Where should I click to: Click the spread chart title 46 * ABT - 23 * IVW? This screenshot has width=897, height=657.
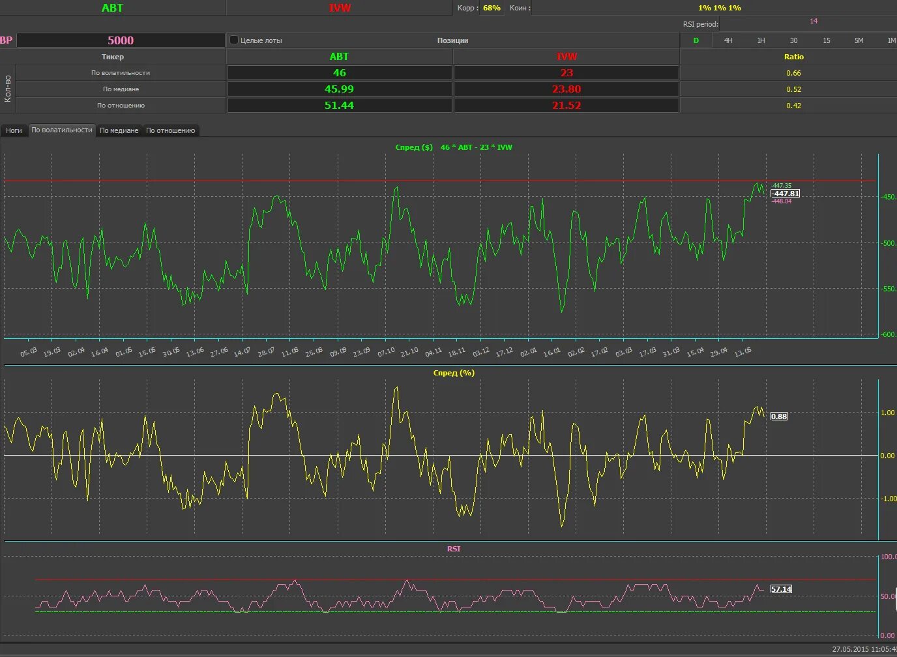coord(477,147)
